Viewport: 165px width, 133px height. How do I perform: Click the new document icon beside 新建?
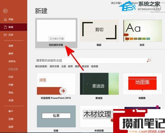click(x=5, y=27)
